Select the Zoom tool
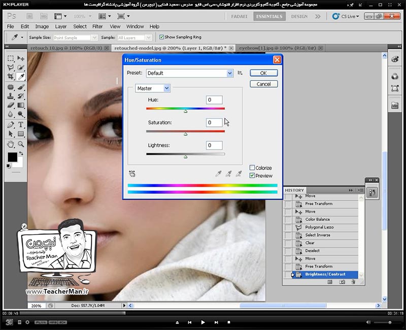406x330 pixels. tap(21, 144)
